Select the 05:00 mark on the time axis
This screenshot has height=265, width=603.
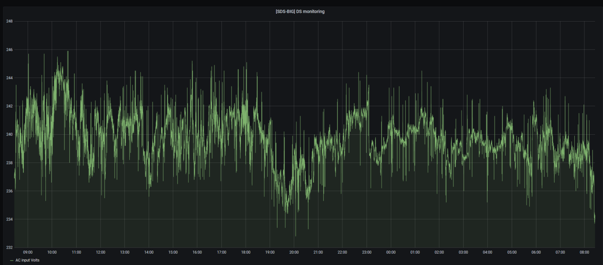pos(512,252)
